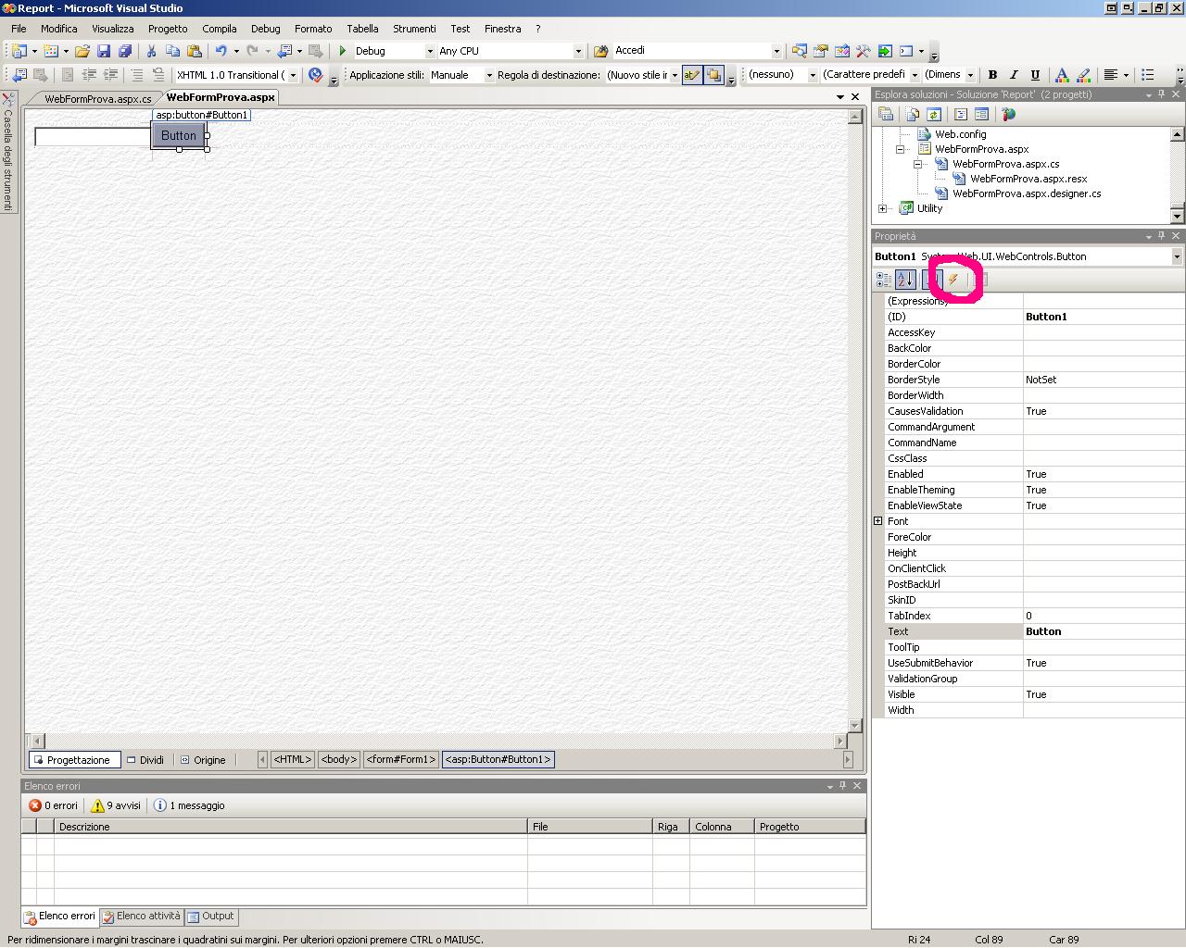Toggle the Alphabetical sort button in Proprietà

[x=905, y=280]
